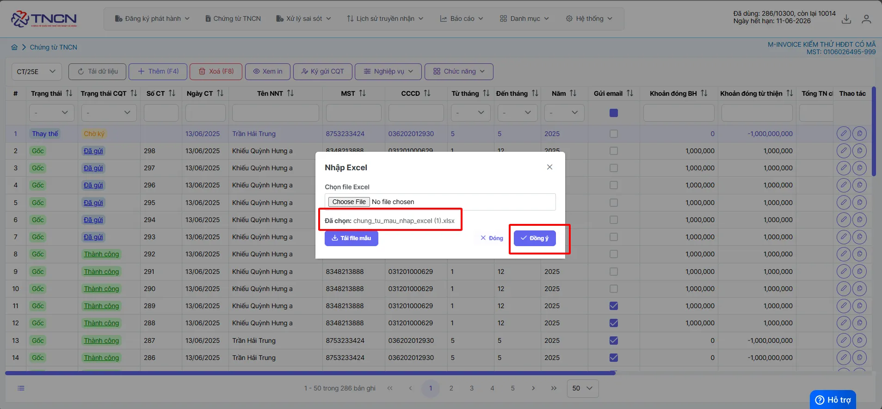Click edit pencil icon for row 1
The image size is (882, 409).
tap(844, 134)
